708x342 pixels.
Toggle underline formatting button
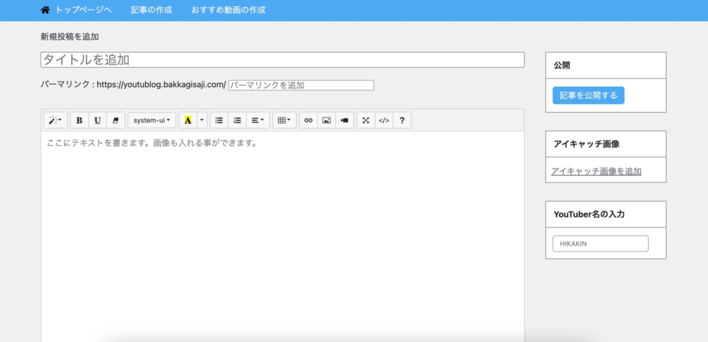click(97, 120)
